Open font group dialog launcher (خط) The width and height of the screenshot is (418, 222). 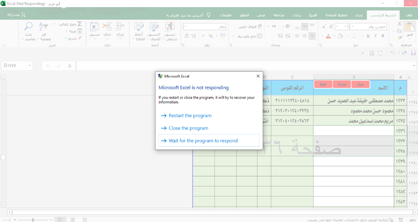(320, 45)
